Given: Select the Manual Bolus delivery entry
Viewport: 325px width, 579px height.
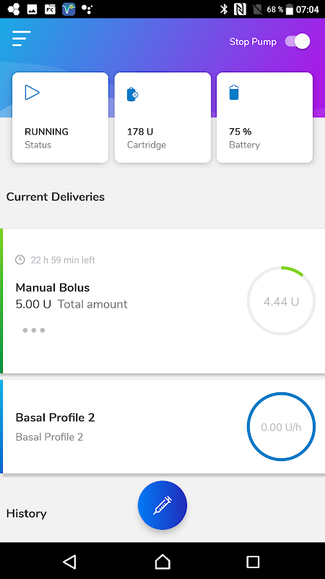Looking at the screenshot, I should (x=162, y=301).
